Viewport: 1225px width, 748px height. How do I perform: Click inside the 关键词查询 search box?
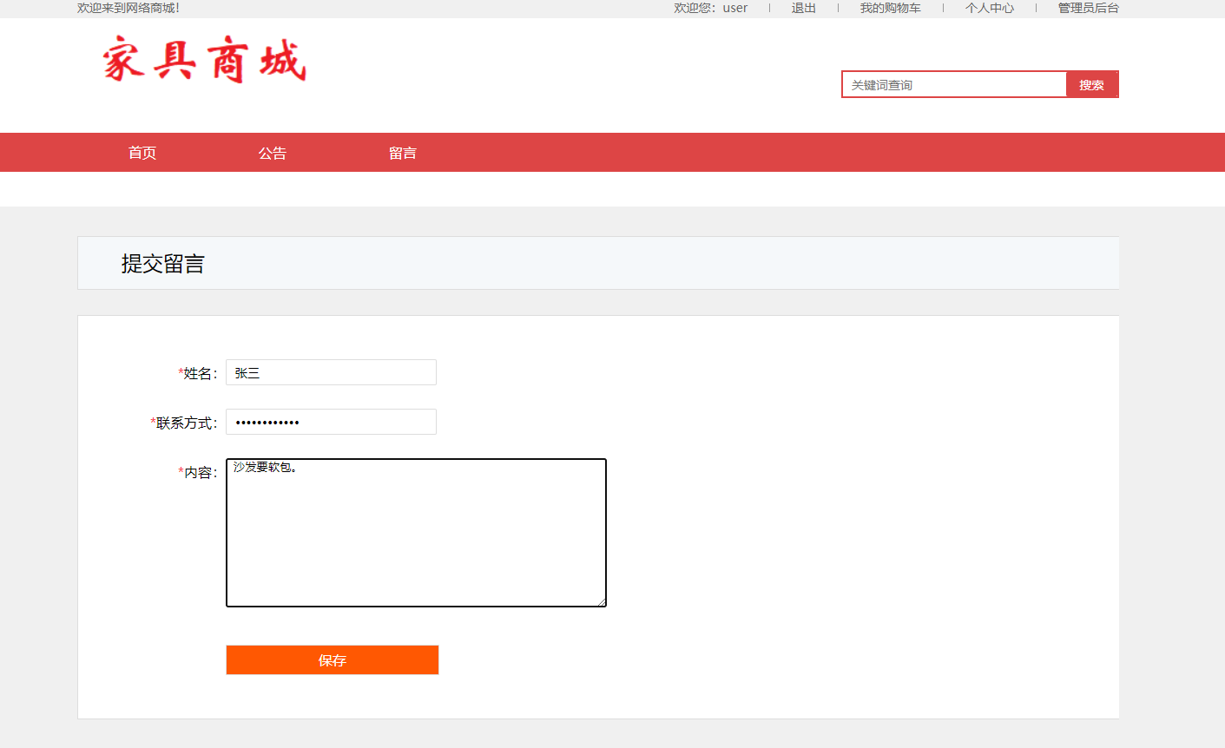click(946, 84)
